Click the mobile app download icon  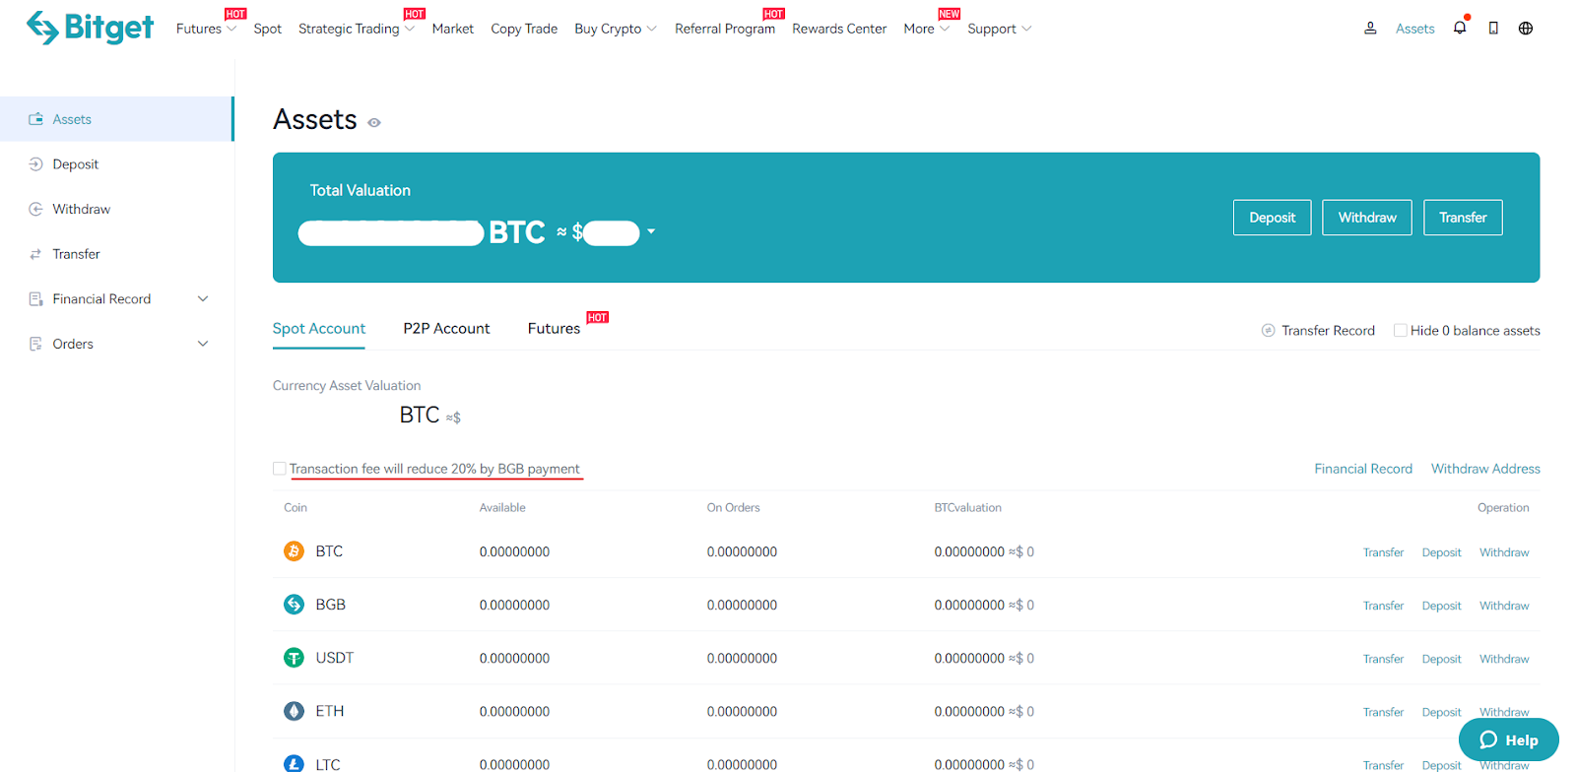(1493, 29)
